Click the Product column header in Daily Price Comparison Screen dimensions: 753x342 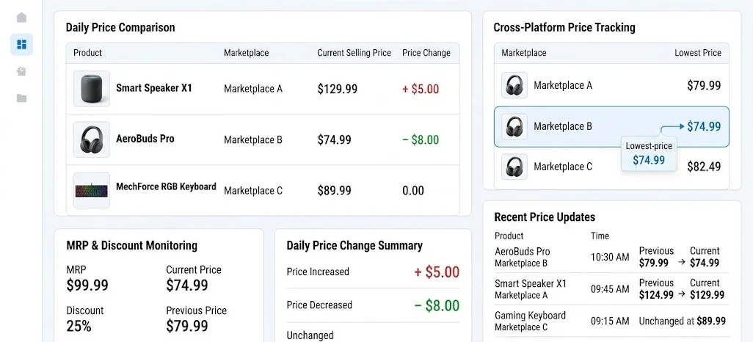(x=87, y=53)
